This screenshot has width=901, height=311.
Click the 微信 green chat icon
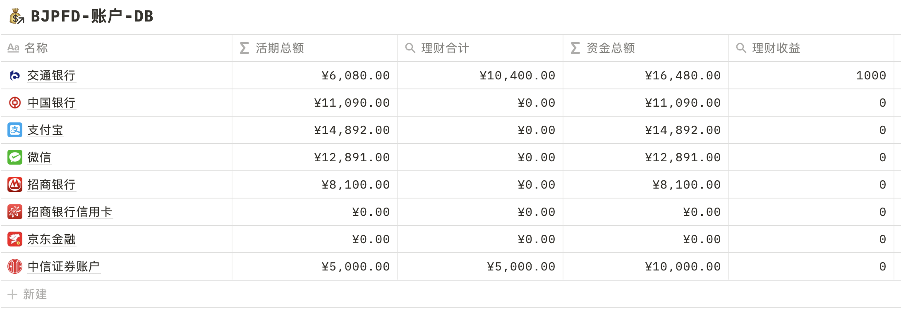pos(15,157)
